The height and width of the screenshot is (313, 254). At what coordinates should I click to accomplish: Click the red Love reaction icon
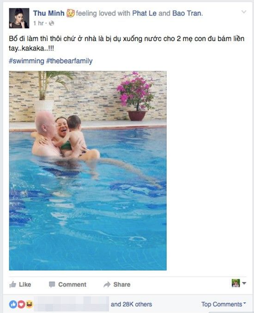[x=21, y=304]
